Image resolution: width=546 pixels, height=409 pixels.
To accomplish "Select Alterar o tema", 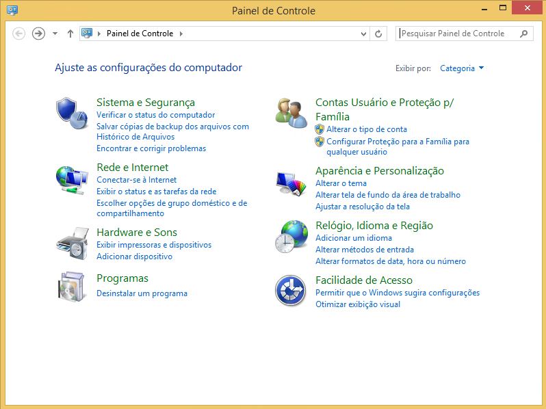I will click(x=341, y=183).
